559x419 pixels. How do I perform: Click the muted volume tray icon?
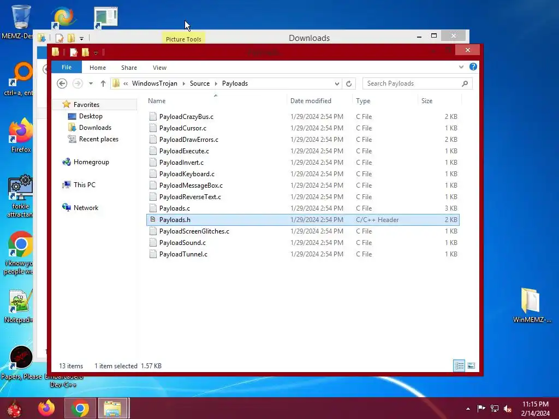508,409
